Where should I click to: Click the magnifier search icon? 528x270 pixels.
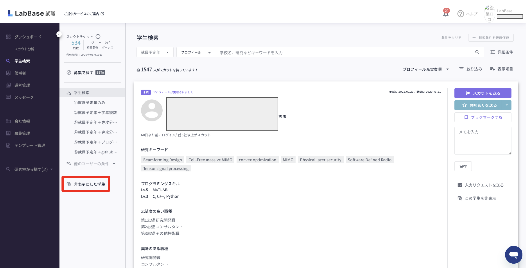tap(477, 52)
